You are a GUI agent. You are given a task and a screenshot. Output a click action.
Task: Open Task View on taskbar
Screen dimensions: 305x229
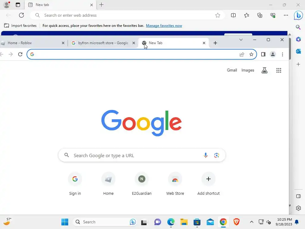click(144, 222)
